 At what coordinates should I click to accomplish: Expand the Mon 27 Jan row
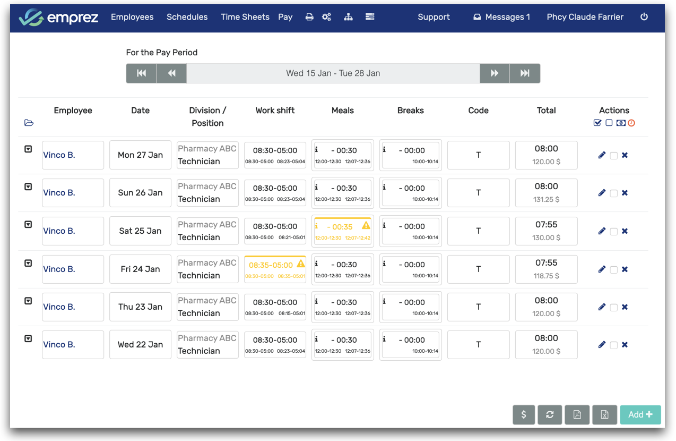click(x=29, y=149)
